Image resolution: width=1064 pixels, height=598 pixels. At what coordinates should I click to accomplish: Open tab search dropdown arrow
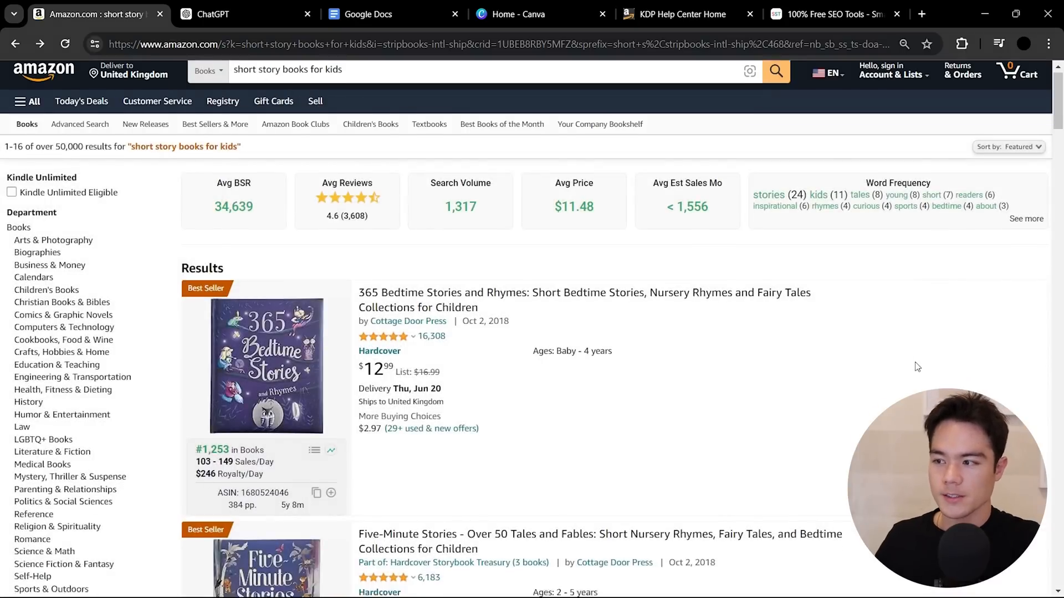click(14, 14)
